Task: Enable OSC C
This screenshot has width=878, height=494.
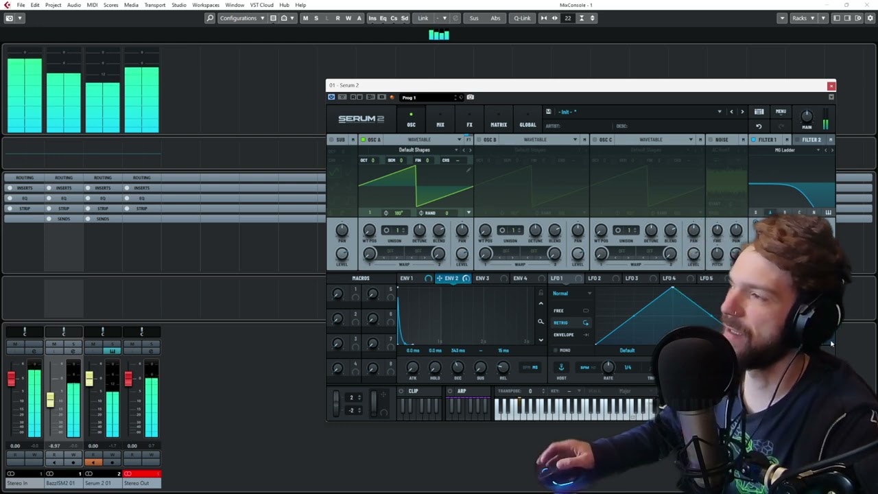Action: (x=595, y=140)
